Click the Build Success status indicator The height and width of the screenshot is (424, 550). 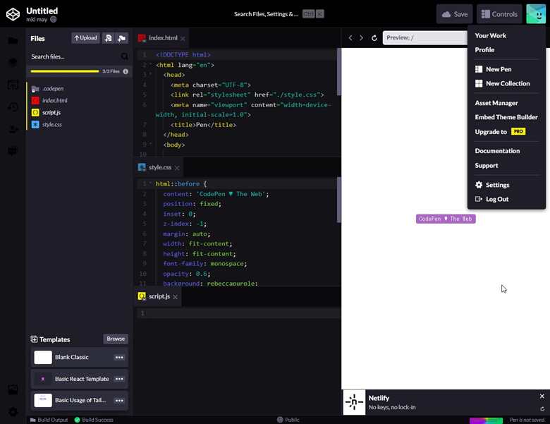pos(94,420)
